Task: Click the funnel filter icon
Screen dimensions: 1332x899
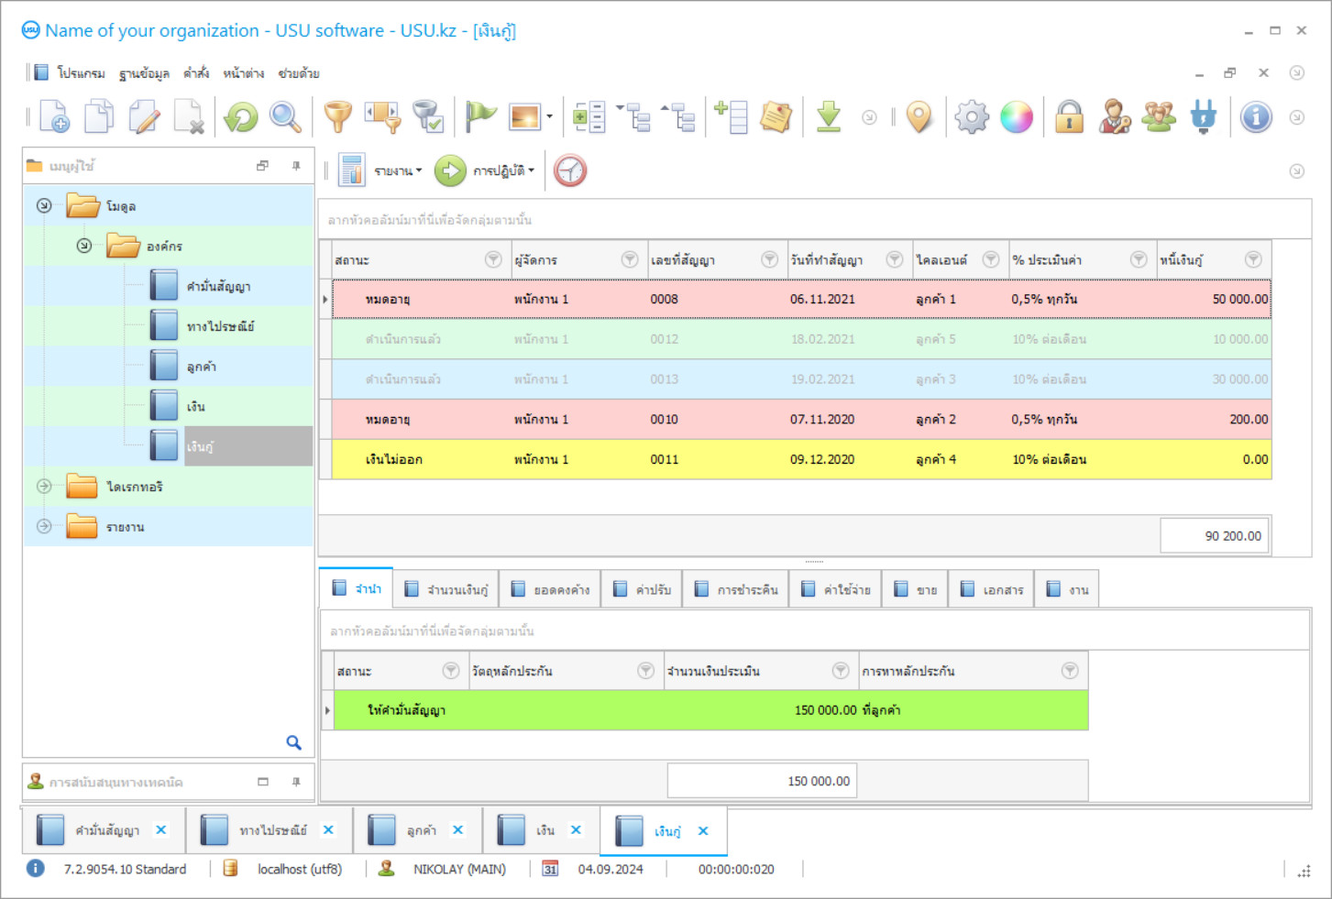Action: (338, 117)
